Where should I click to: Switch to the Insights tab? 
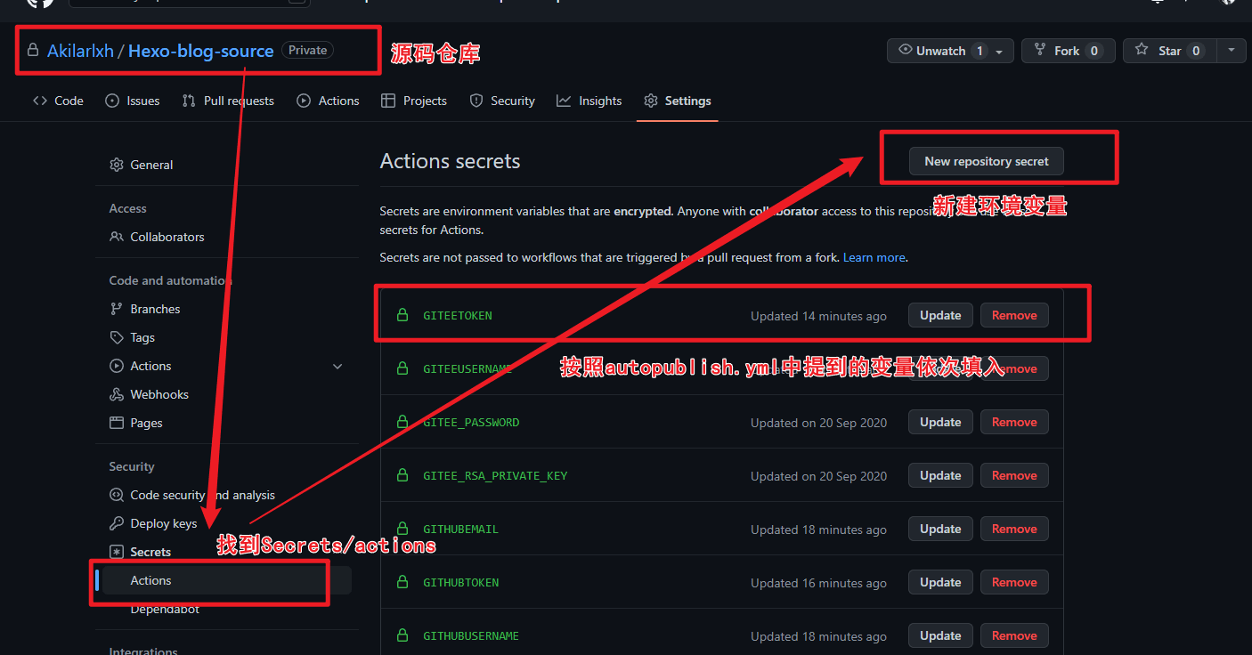[x=589, y=101]
